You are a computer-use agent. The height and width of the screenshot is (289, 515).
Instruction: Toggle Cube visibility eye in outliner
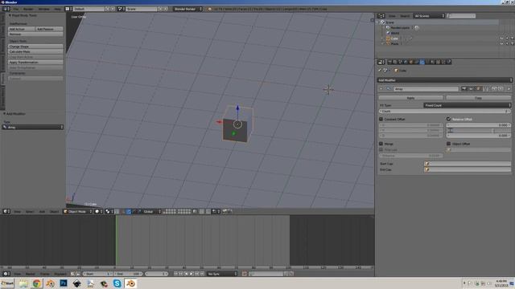pyautogui.click(x=501, y=39)
